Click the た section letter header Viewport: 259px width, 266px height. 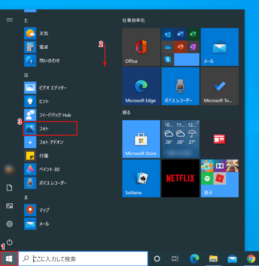[x=26, y=21]
